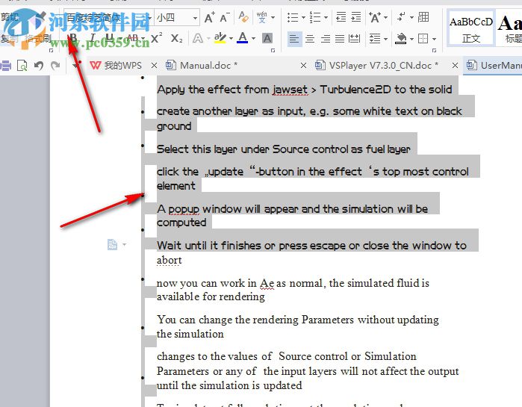
Task: Toggle Bold formatting
Action: (72, 39)
